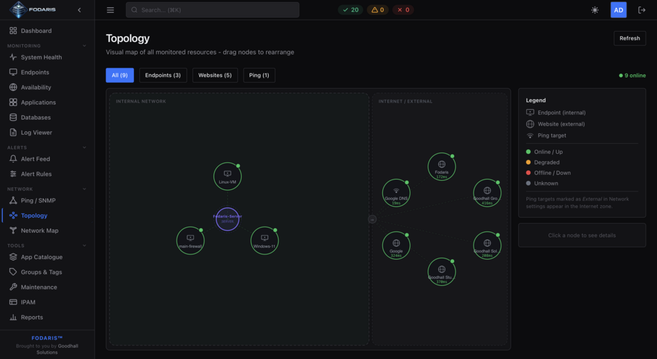Select the Ping (1) tab

pos(259,75)
